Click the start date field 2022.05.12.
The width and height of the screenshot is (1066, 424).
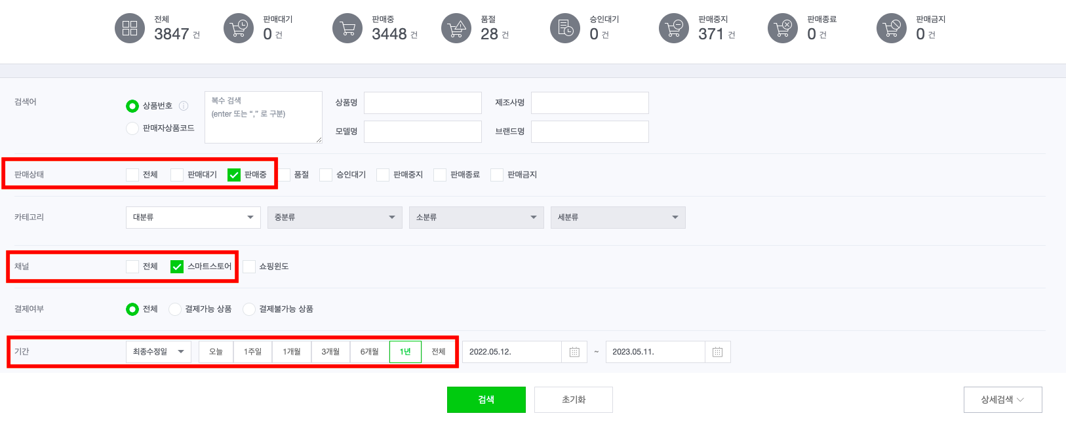(512, 352)
